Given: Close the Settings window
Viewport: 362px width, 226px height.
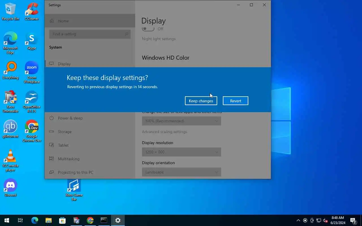Looking at the screenshot, I should [x=264, y=5].
